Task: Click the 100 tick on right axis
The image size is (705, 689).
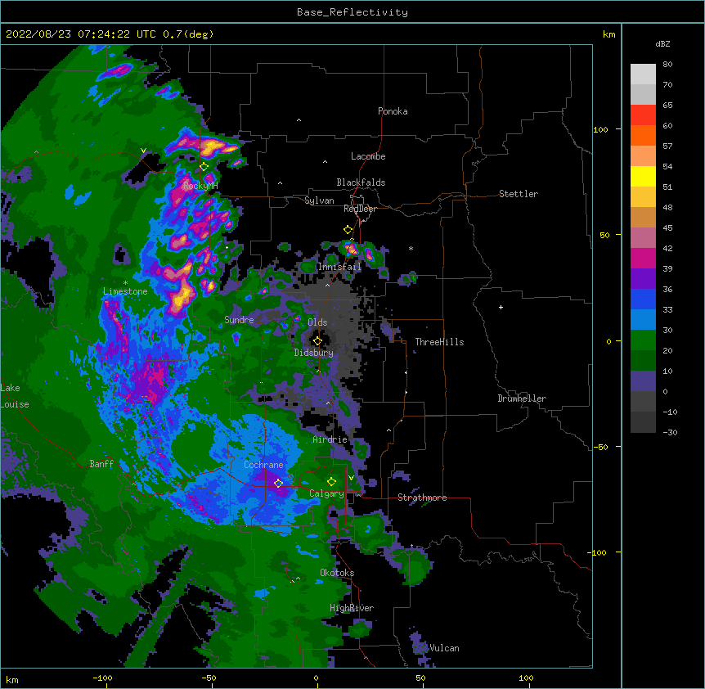Action: [x=600, y=129]
